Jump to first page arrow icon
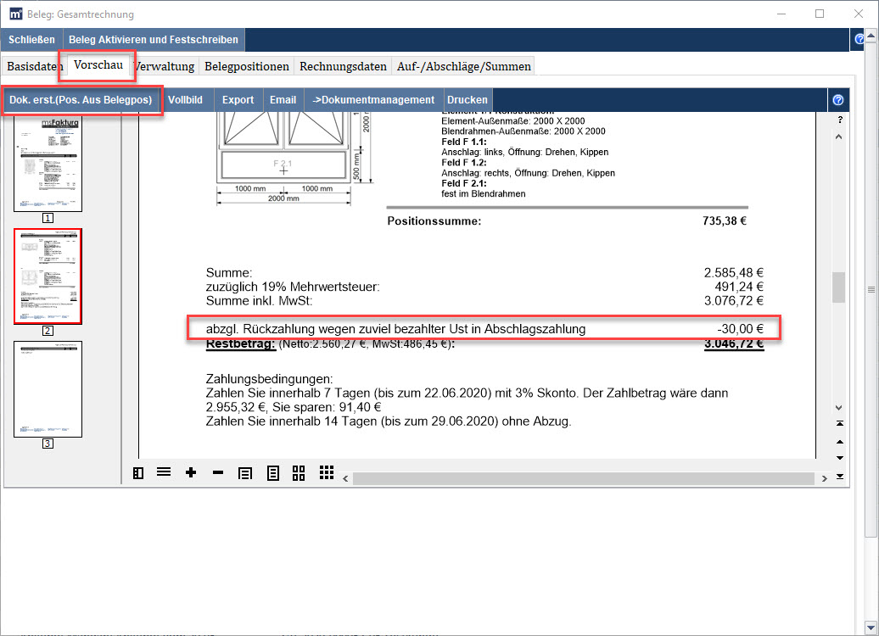Image resolution: width=879 pixels, height=636 pixels. click(840, 424)
